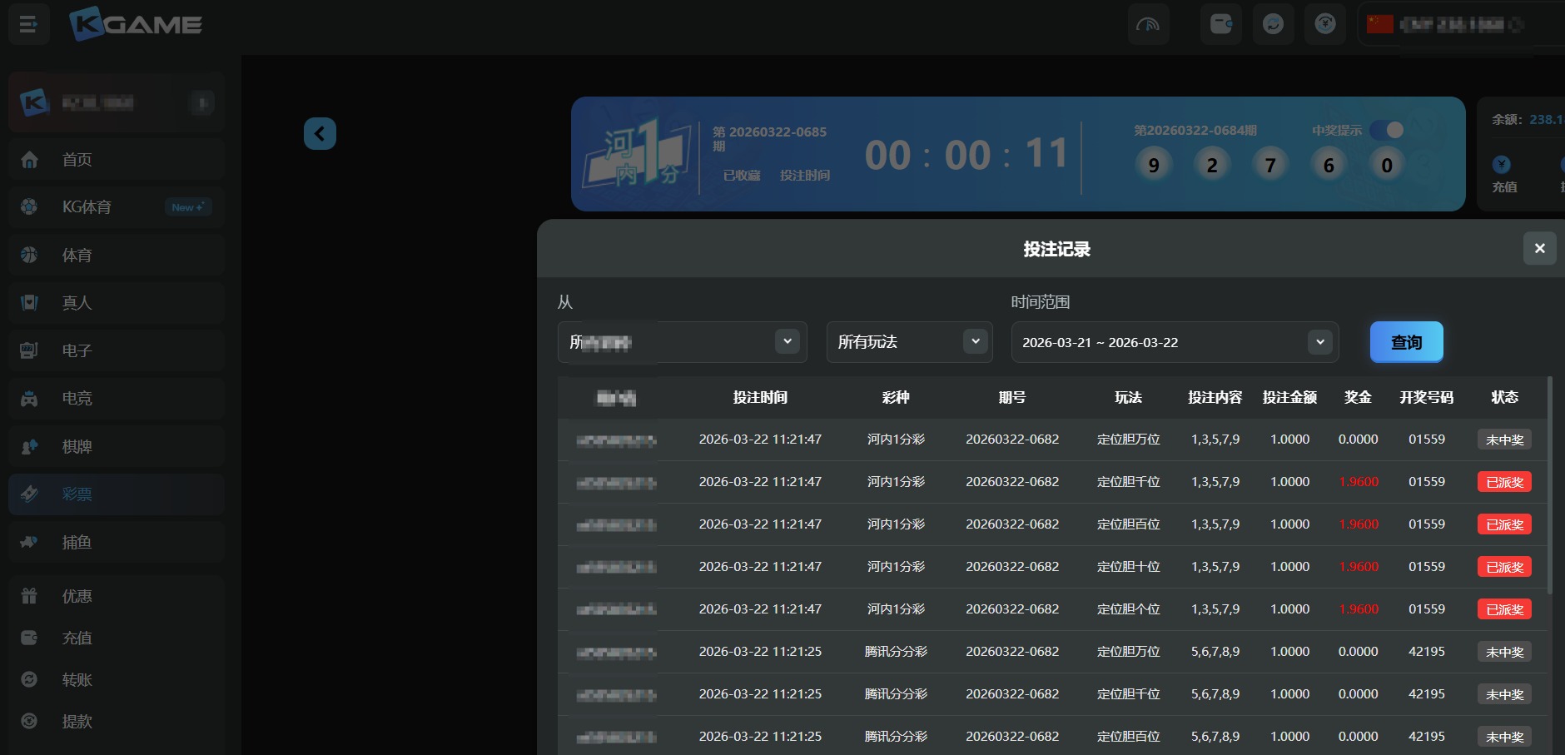Toggle the 中奖提示 switch
The height and width of the screenshot is (755, 1565).
1387,130
